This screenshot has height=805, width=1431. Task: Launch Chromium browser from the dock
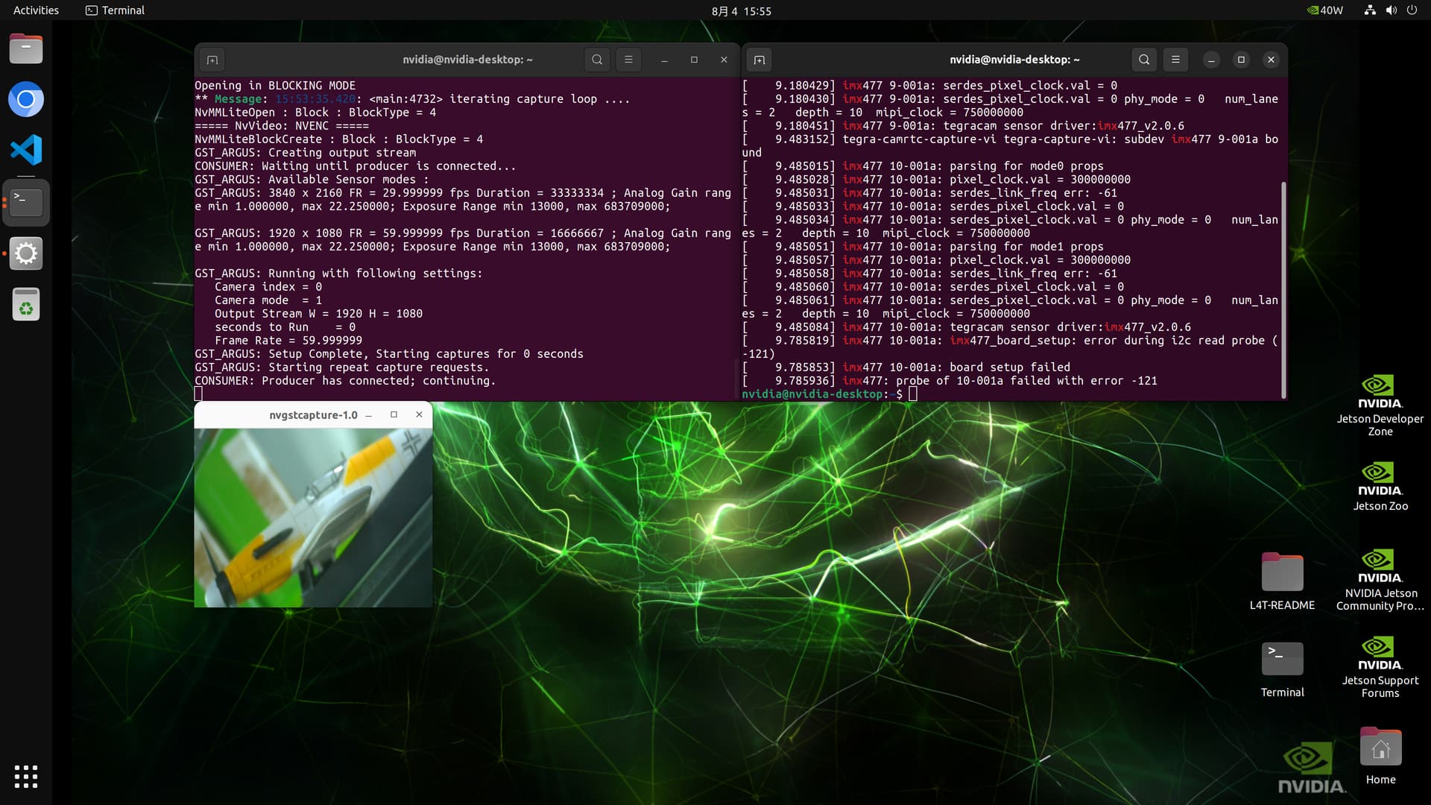(x=26, y=100)
